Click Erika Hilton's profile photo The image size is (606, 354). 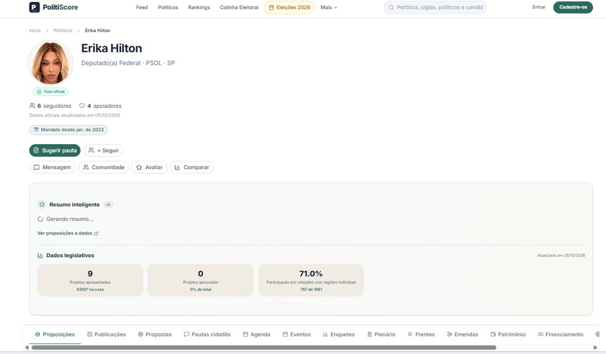50,63
